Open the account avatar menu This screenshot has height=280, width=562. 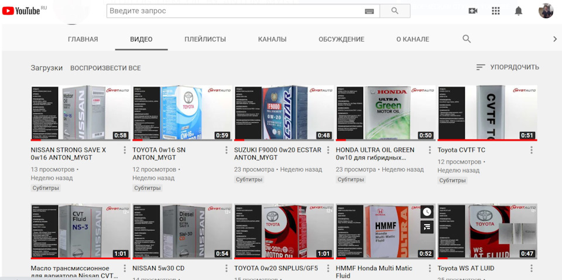coord(546,11)
